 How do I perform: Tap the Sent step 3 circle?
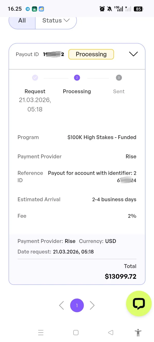tap(119, 78)
